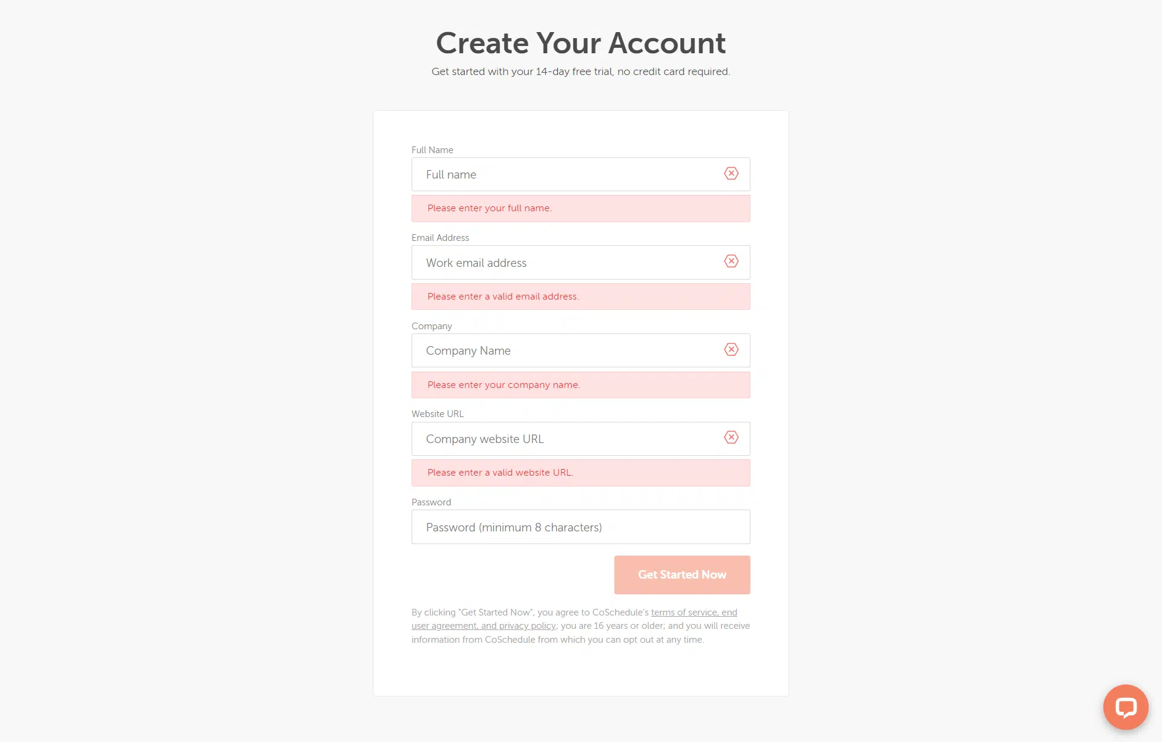Image resolution: width=1162 pixels, height=742 pixels.
Task: Select the Company Name text box
Action: tap(569, 351)
